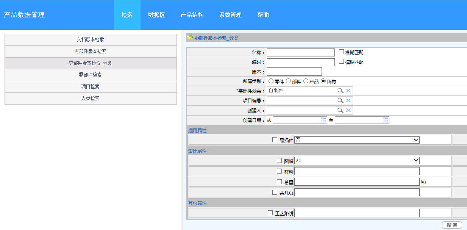Click the search form icon beside 零部件版本检索_分类 title

[190, 37]
